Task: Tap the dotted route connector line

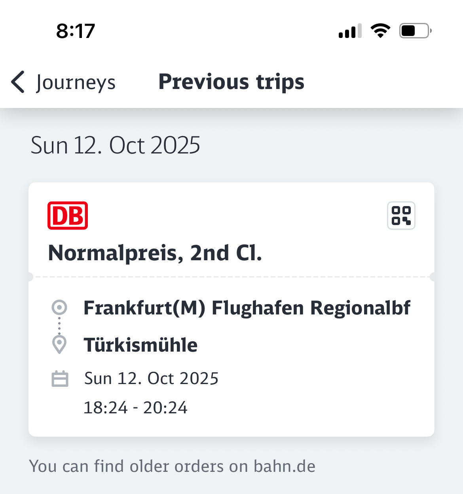Action: pos(59,326)
